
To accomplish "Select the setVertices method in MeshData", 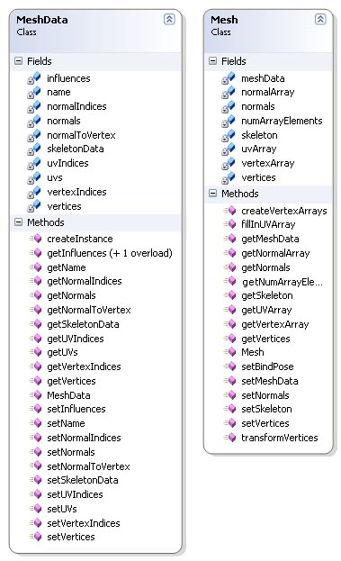I will point(71,537).
